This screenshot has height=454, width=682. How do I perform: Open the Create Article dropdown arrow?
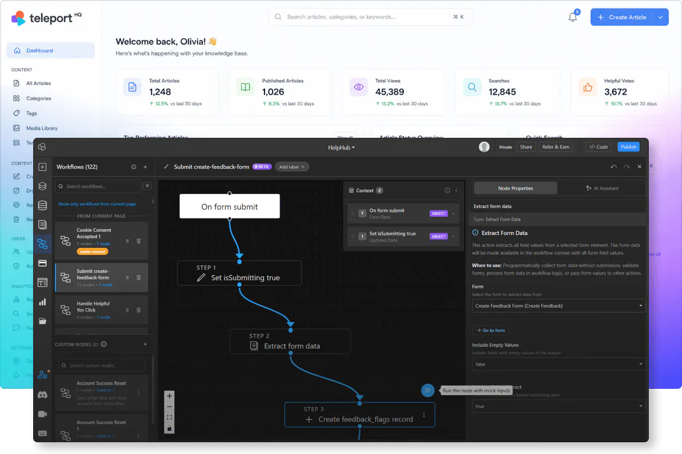pyautogui.click(x=661, y=17)
